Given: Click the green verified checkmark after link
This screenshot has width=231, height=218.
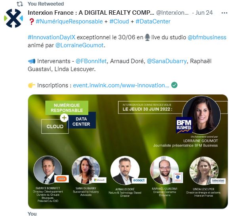Looking at the screenshot, I should tap(174, 85).
